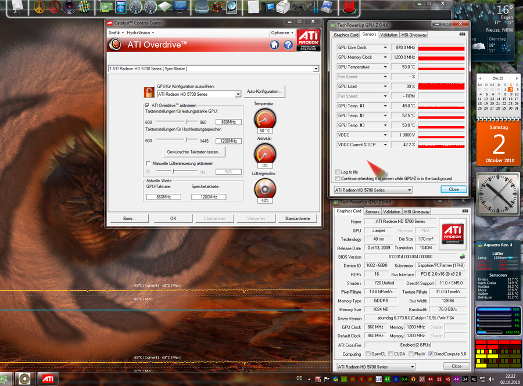The height and width of the screenshot is (386, 523).
Task: Open the blue monitor dock icon
Action: [180, 7]
